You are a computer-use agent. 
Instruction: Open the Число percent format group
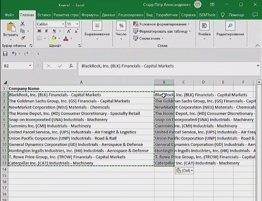pos(121,31)
